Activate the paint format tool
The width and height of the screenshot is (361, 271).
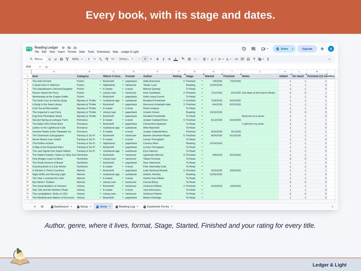[x=67, y=59]
